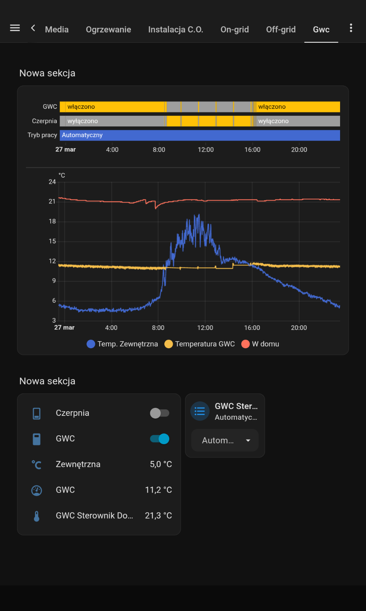Click the dropdown arrow in GWC Sterownik card
The image size is (366, 611).
[248, 440]
